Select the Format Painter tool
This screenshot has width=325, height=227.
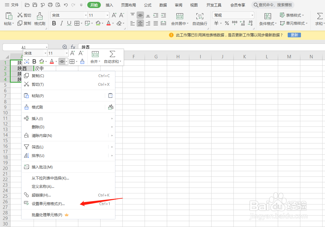point(39,19)
